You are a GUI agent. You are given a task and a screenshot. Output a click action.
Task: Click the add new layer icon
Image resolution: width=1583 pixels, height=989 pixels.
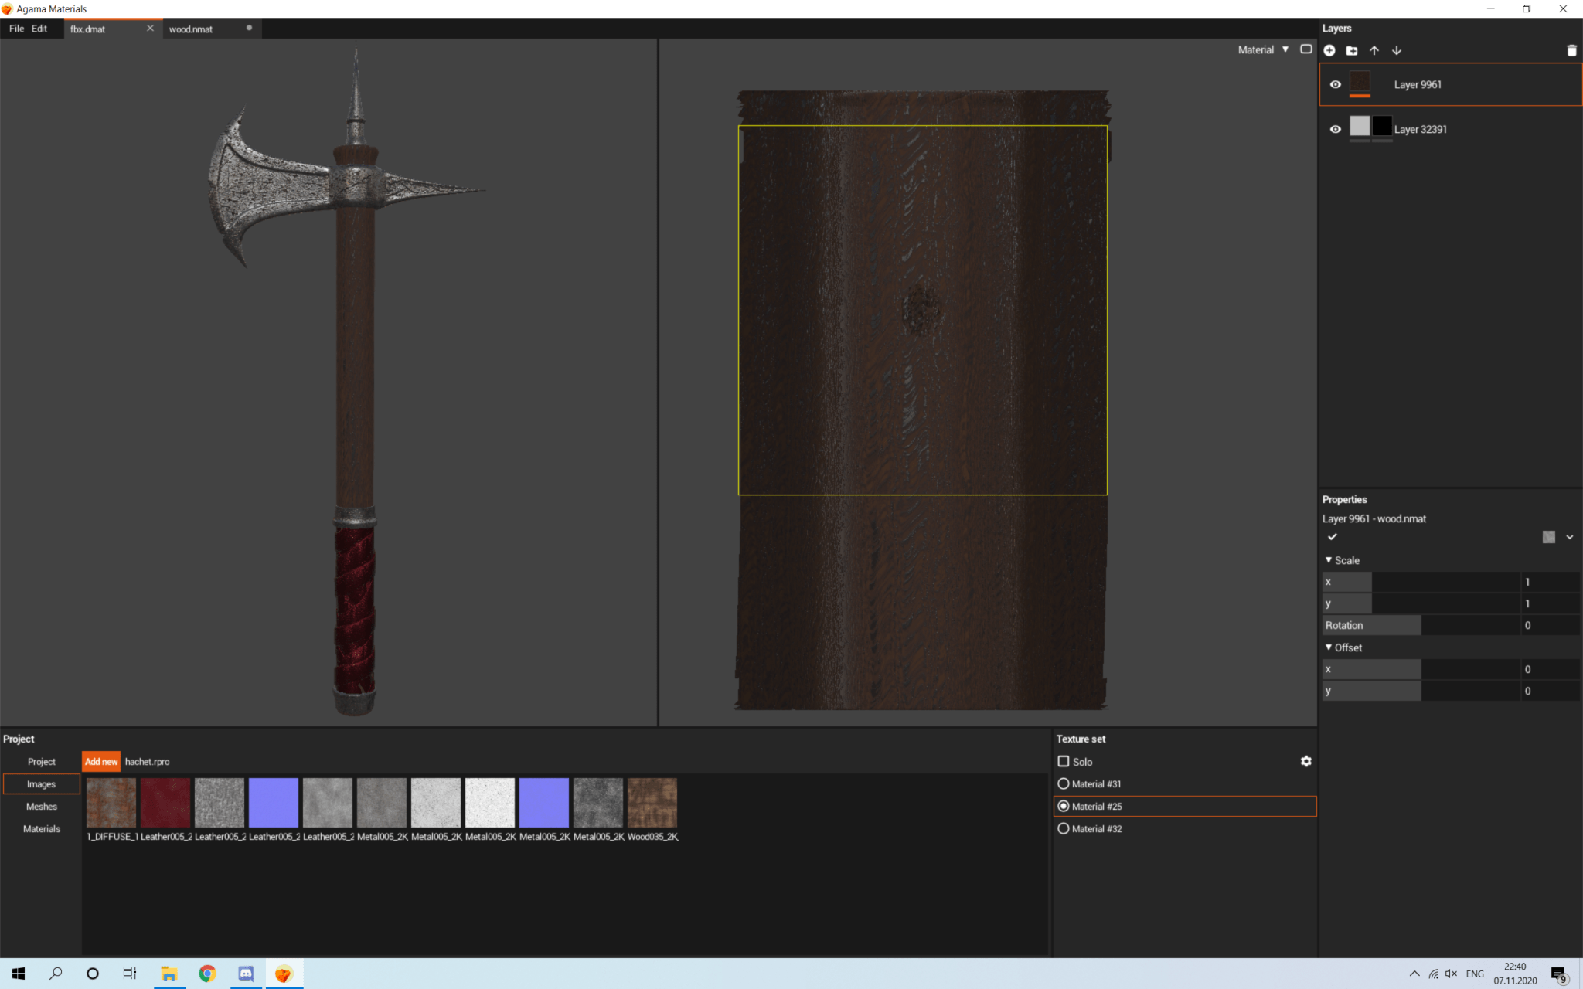(1329, 50)
